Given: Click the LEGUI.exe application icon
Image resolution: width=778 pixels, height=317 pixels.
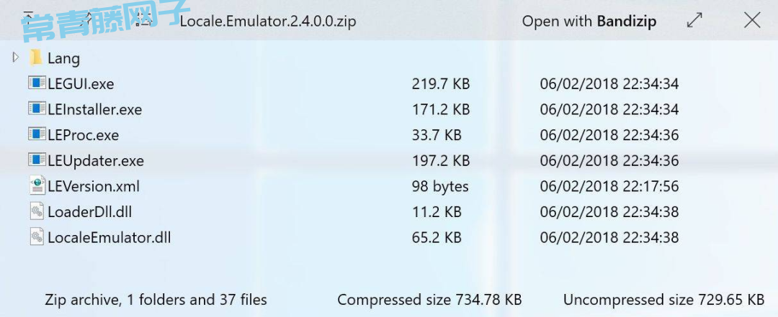Looking at the screenshot, I should click(37, 83).
